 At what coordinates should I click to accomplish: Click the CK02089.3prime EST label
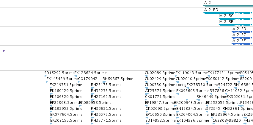point(160,73)
